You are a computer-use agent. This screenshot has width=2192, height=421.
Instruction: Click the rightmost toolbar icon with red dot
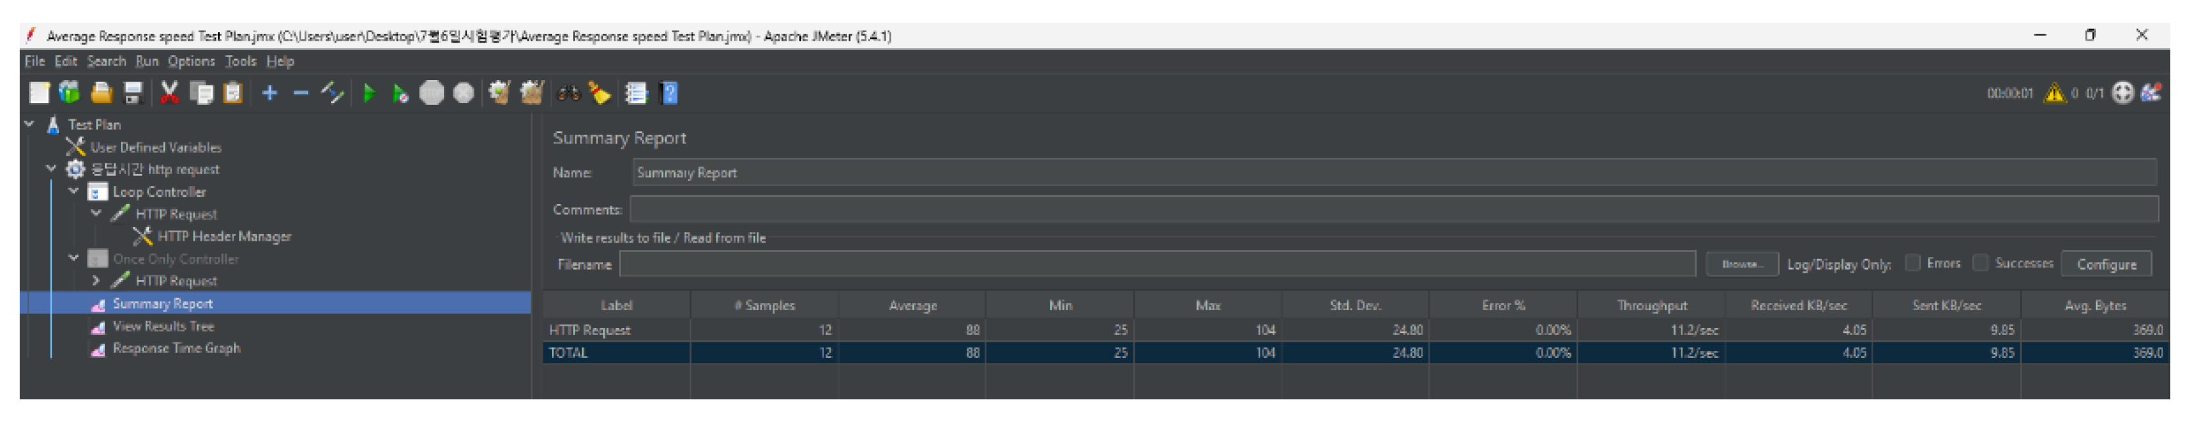pos(2151,92)
